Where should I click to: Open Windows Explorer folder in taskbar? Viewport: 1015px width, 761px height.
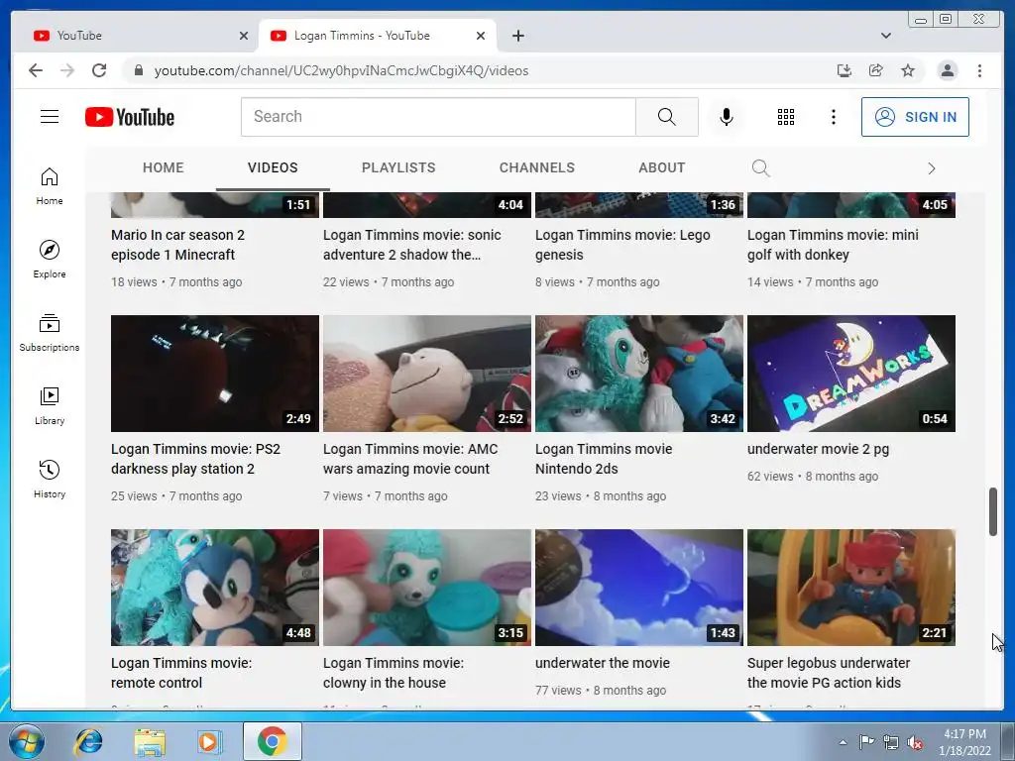point(150,741)
